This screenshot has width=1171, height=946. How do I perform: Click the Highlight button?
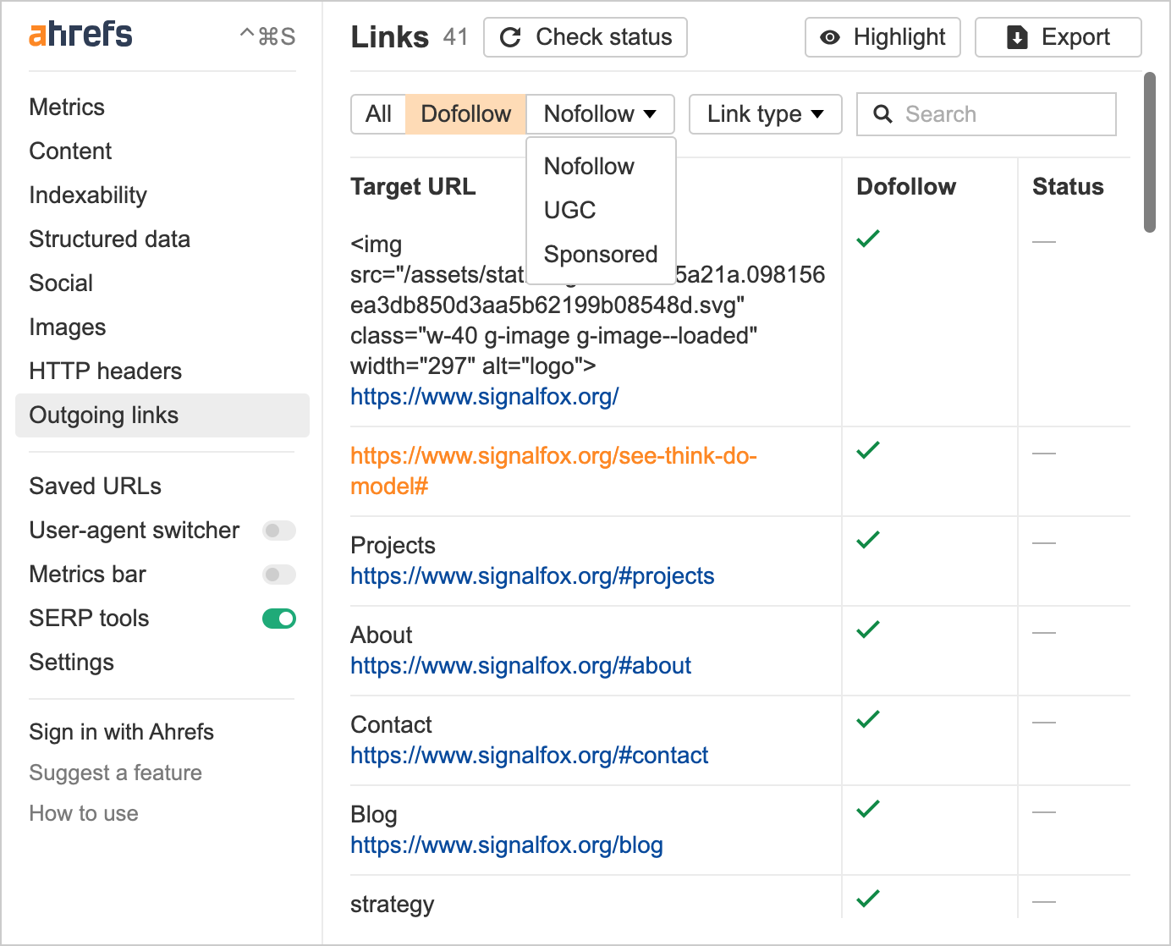(x=882, y=37)
